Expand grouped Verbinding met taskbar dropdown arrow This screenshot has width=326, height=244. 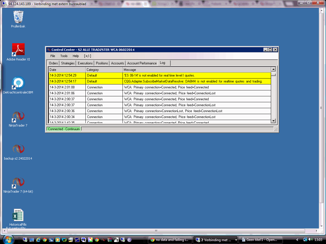coord(236,240)
